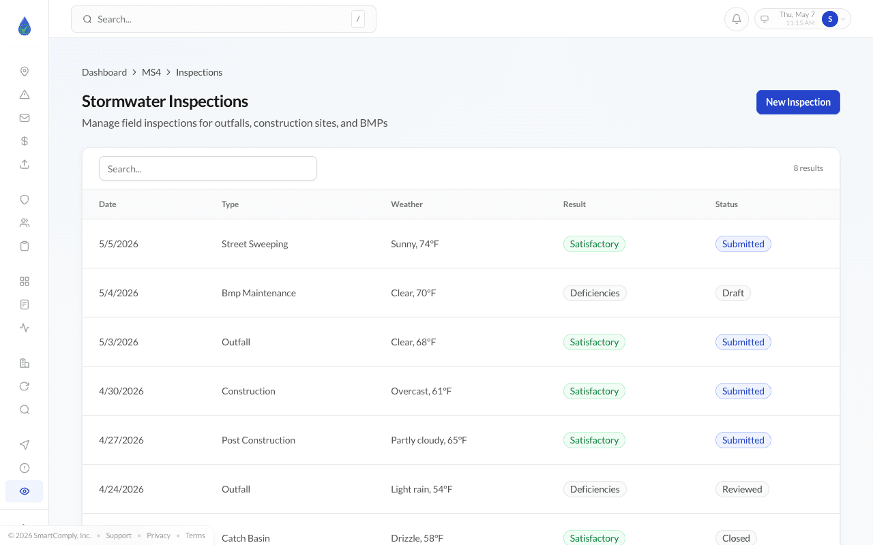Click the 8 results count

(808, 168)
